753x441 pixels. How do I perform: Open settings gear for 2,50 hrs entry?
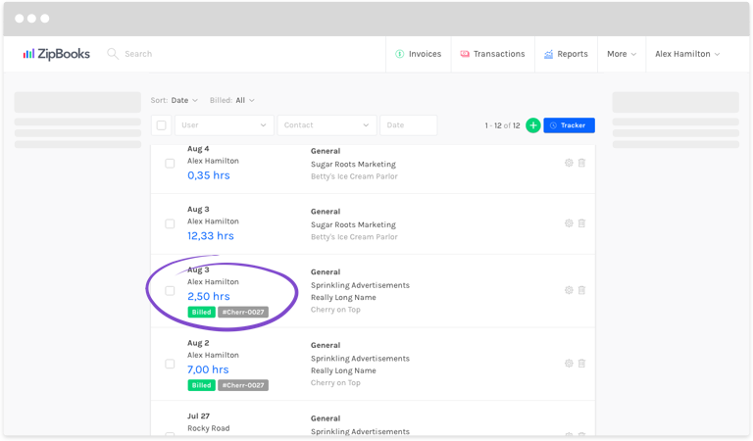tap(569, 290)
